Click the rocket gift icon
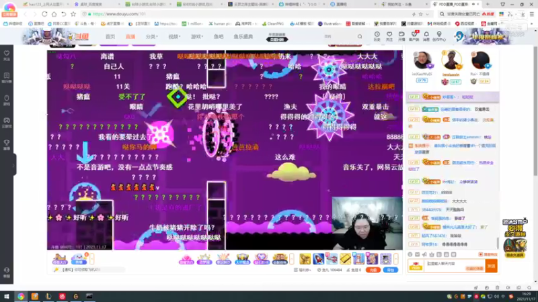Screen dimensions: 538x302 pos(318,259)
